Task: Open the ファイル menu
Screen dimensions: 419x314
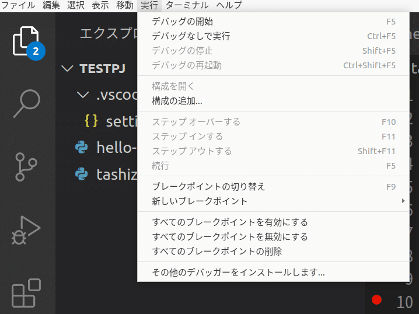Action: point(18,5)
